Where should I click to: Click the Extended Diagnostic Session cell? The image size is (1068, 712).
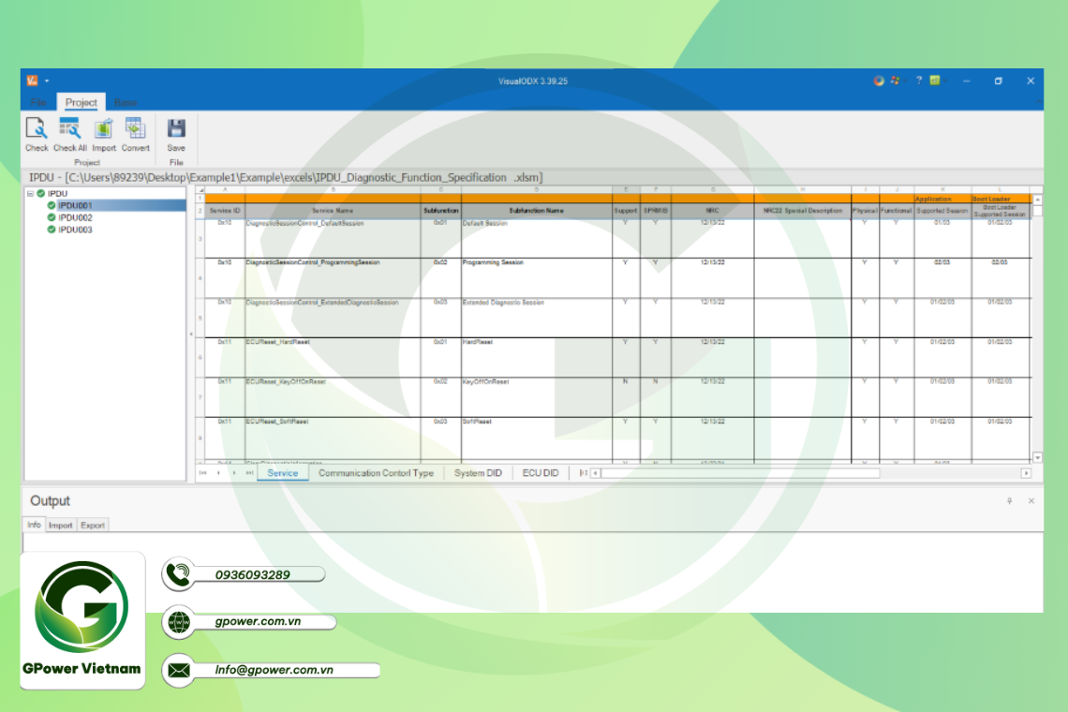(536, 318)
